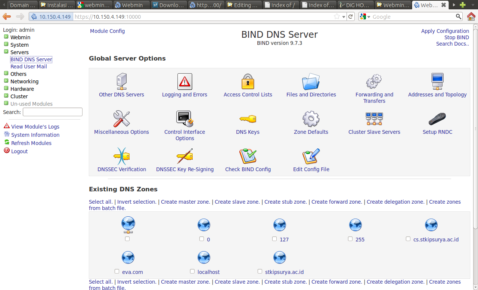The height and width of the screenshot is (290, 478).
Task: Check the localhost zone checkbox
Action: [192, 271]
